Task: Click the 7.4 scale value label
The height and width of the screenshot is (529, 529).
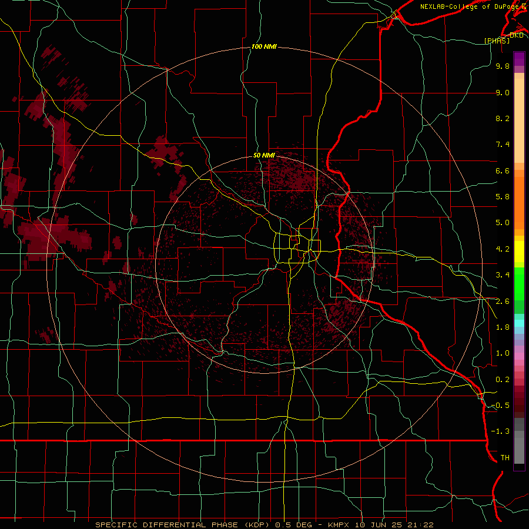Action: click(503, 145)
